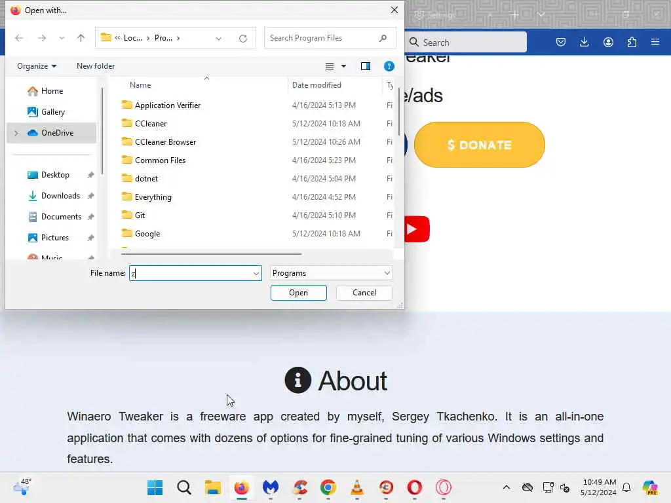
Task: Open the Organize menu
Action: coord(37,66)
